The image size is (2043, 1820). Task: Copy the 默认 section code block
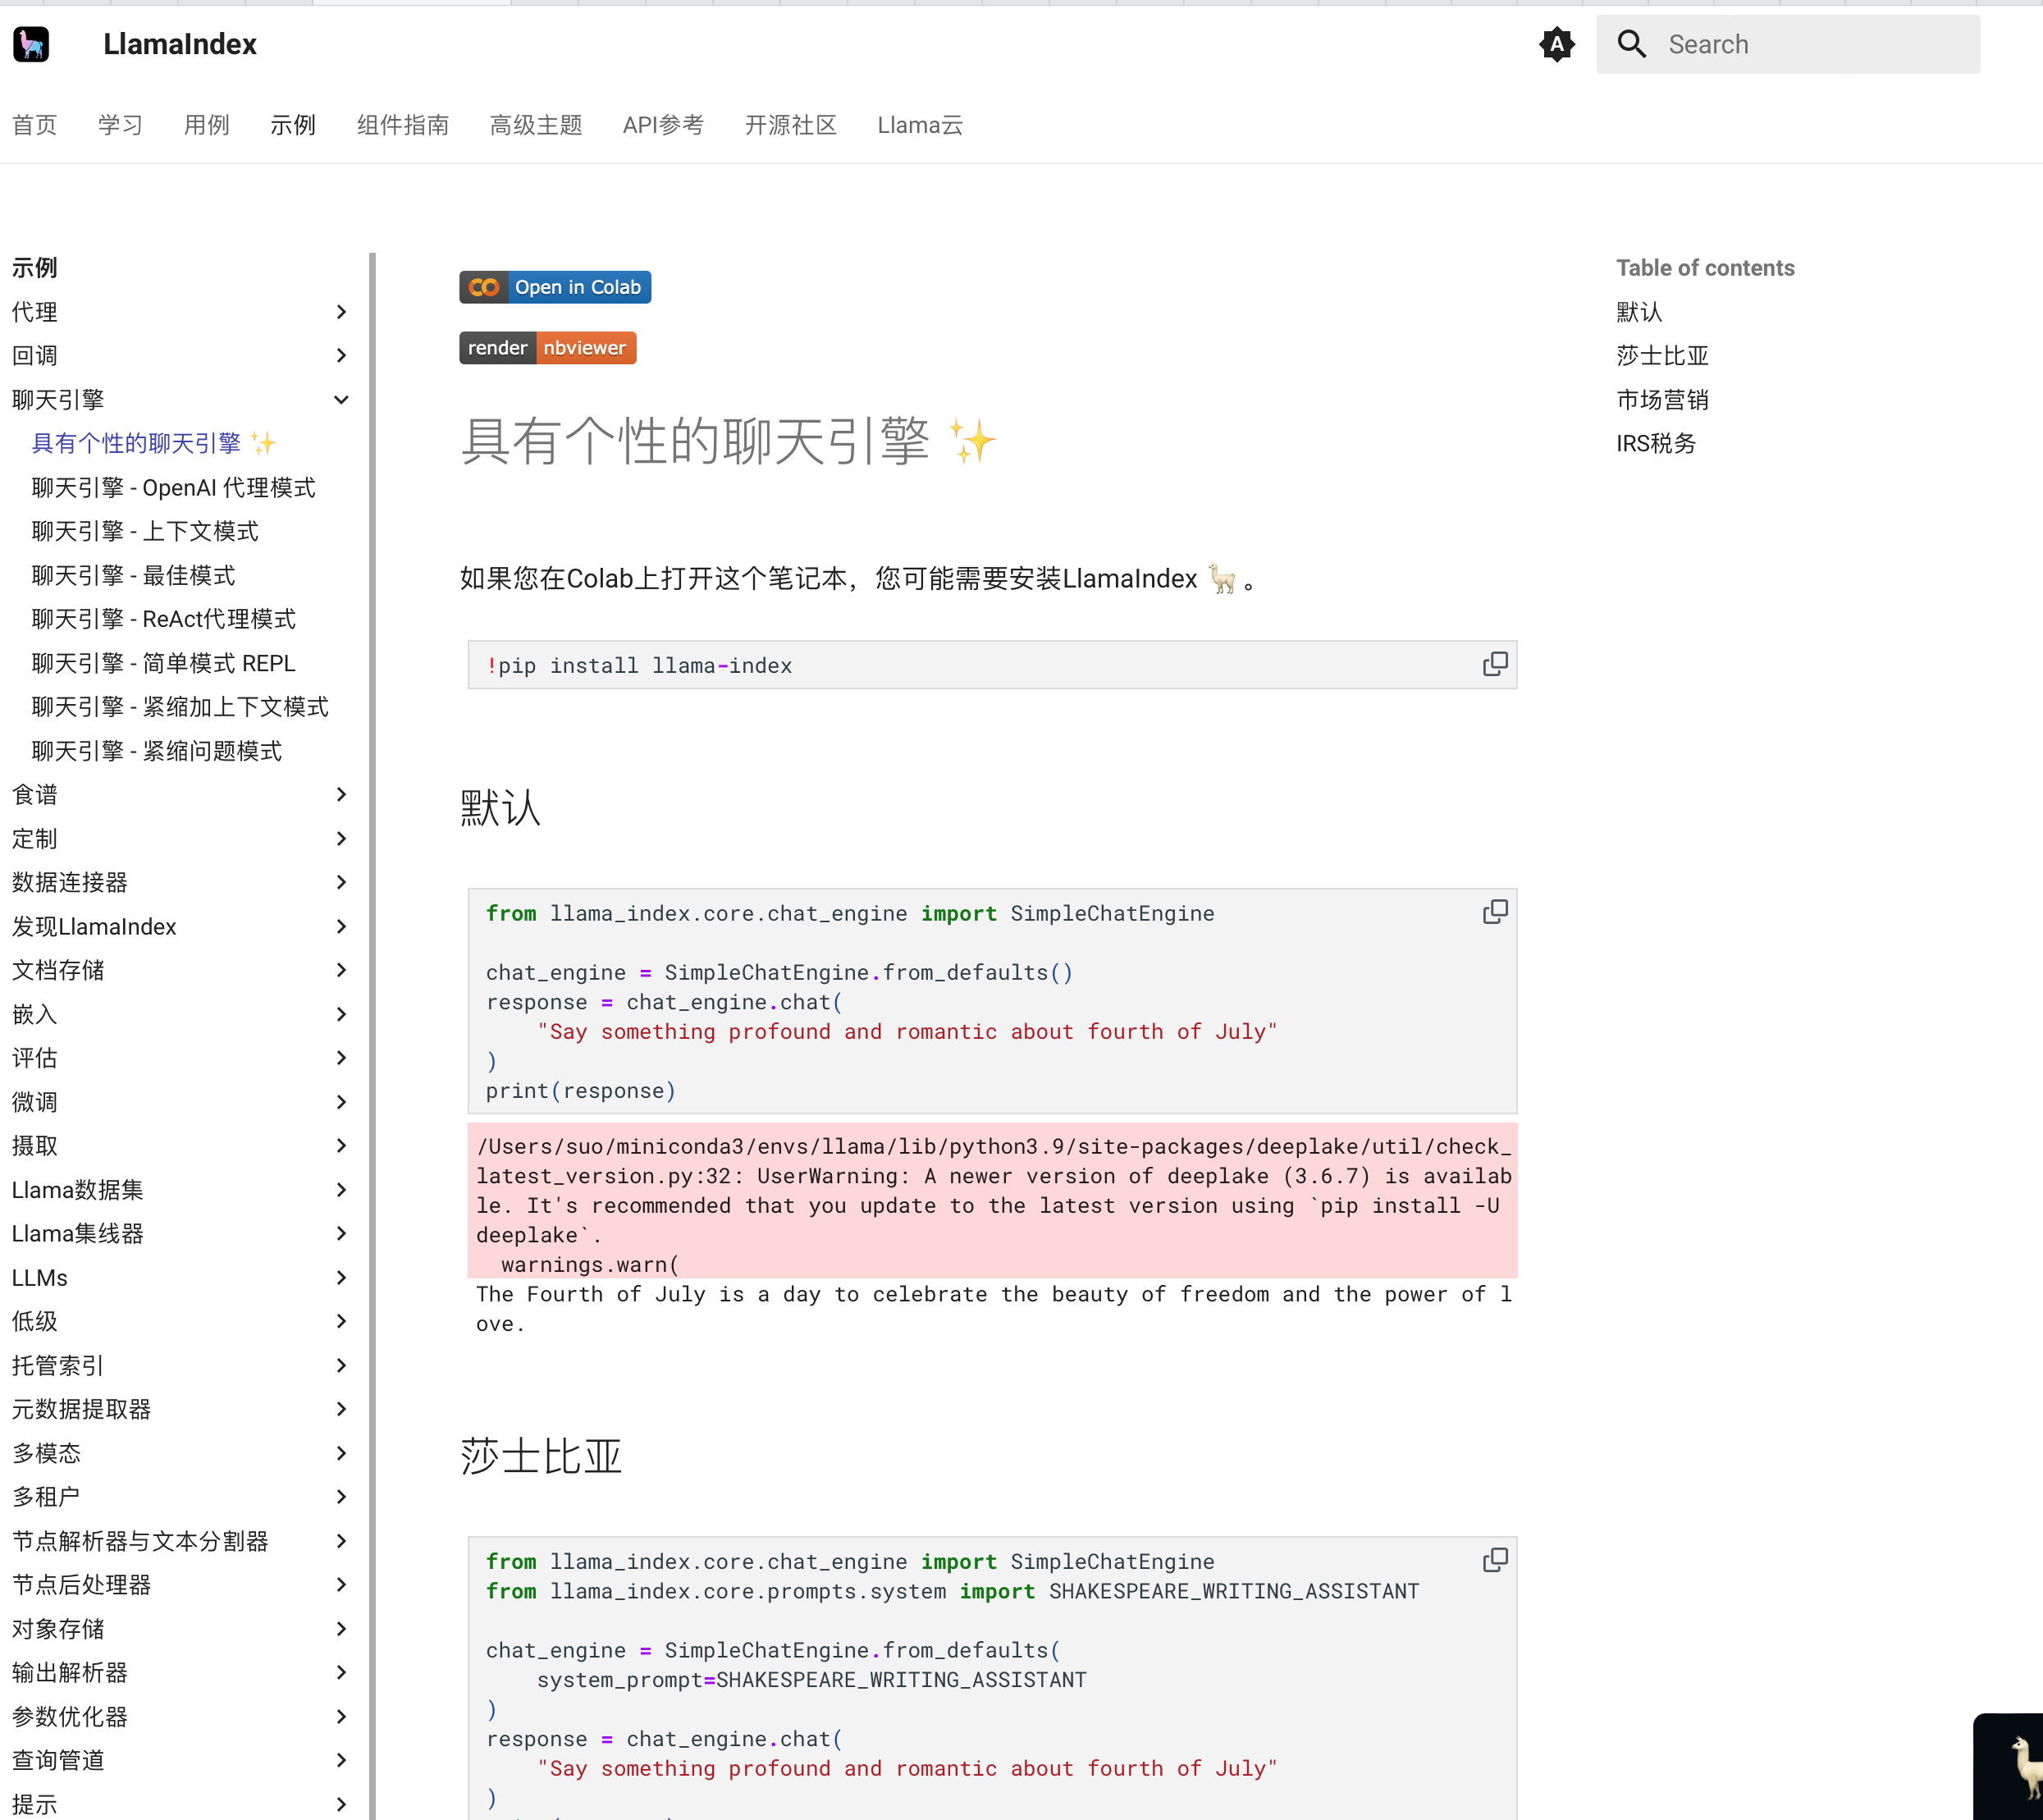pos(1494,912)
